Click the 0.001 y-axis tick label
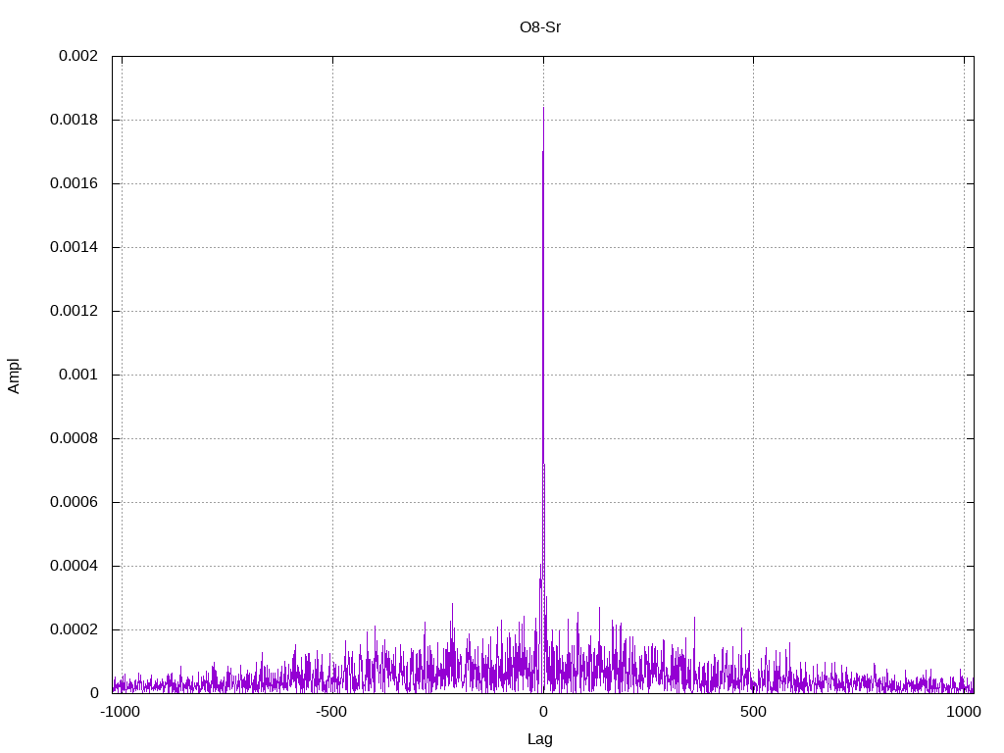 click(x=78, y=375)
